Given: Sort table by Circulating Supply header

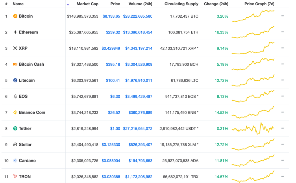Looking at the screenshot, I should point(182,4).
